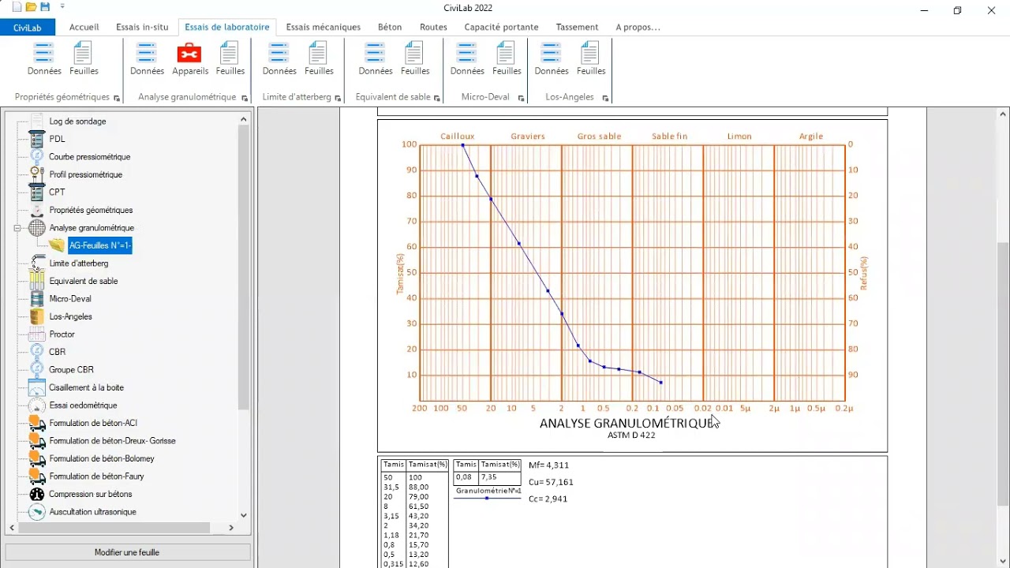The width and height of the screenshot is (1010, 568).
Task: Select Formulation de béton-ACI tree item
Action: pyautogui.click(x=93, y=423)
